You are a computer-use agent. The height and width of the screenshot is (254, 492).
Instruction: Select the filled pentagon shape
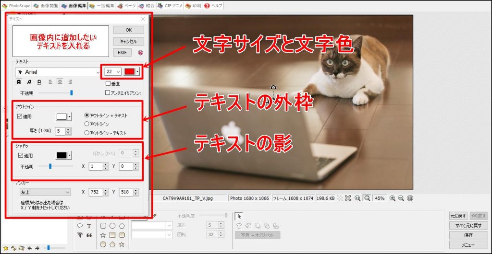[112, 244]
